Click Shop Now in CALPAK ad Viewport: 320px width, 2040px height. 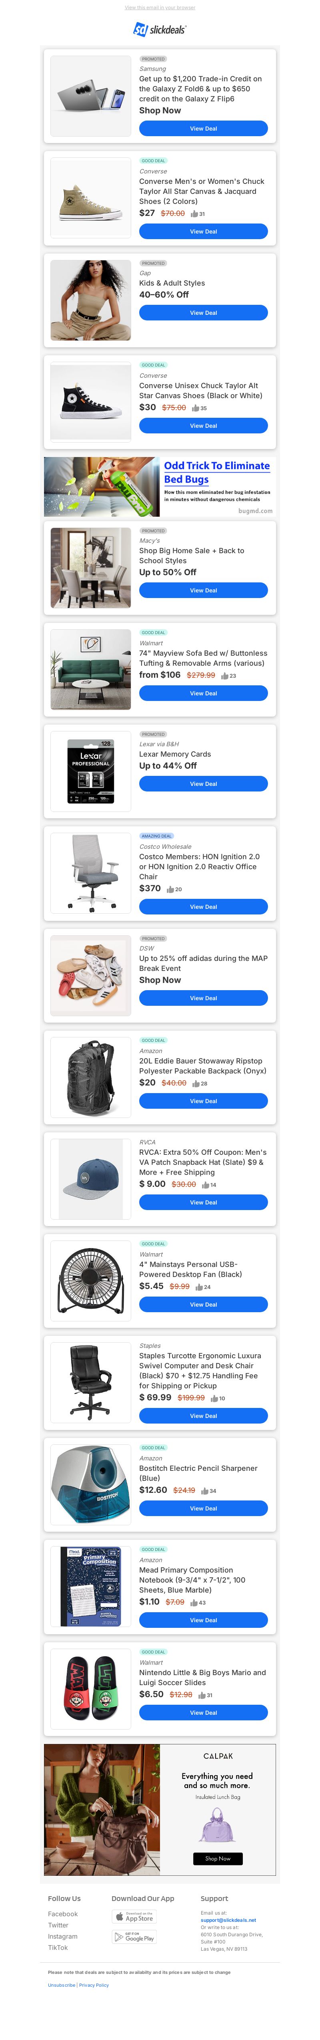217,1859
